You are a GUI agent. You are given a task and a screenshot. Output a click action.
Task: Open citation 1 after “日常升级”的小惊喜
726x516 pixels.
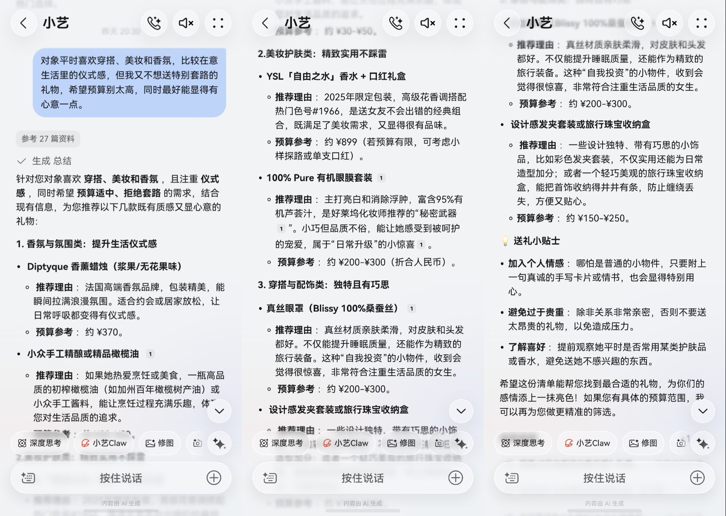[x=421, y=244]
